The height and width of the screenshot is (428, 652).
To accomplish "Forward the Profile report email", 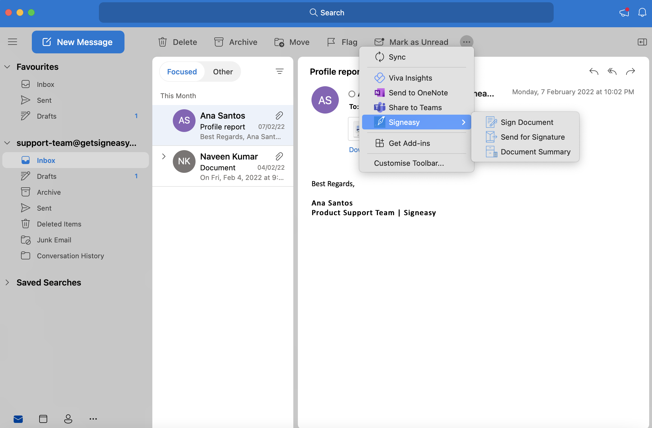I will [630, 72].
